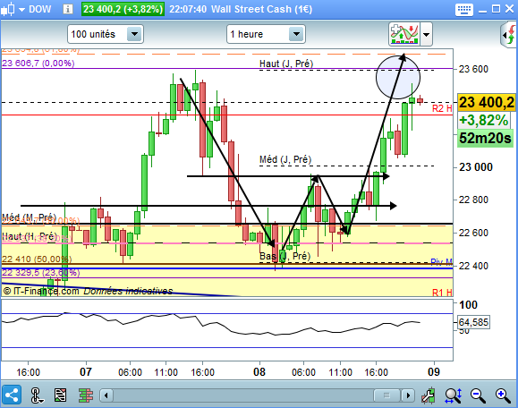This screenshot has height=408, width=518.
Task: Click the 22 400 price axis label
Action: pos(473,266)
